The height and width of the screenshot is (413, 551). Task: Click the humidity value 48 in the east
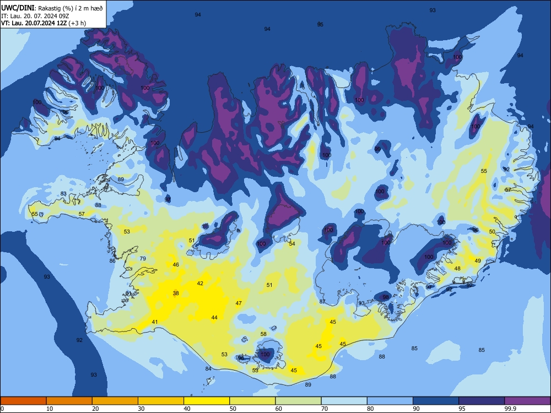pyautogui.click(x=457, y=269)
